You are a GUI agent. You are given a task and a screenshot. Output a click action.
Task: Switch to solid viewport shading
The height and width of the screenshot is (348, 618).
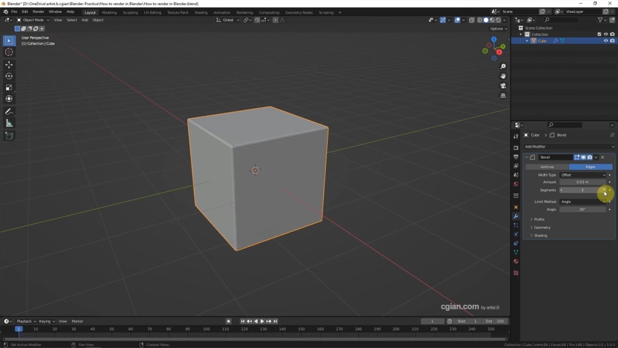point(485,20)
